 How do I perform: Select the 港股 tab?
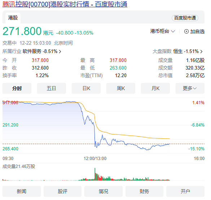[13, 18]
